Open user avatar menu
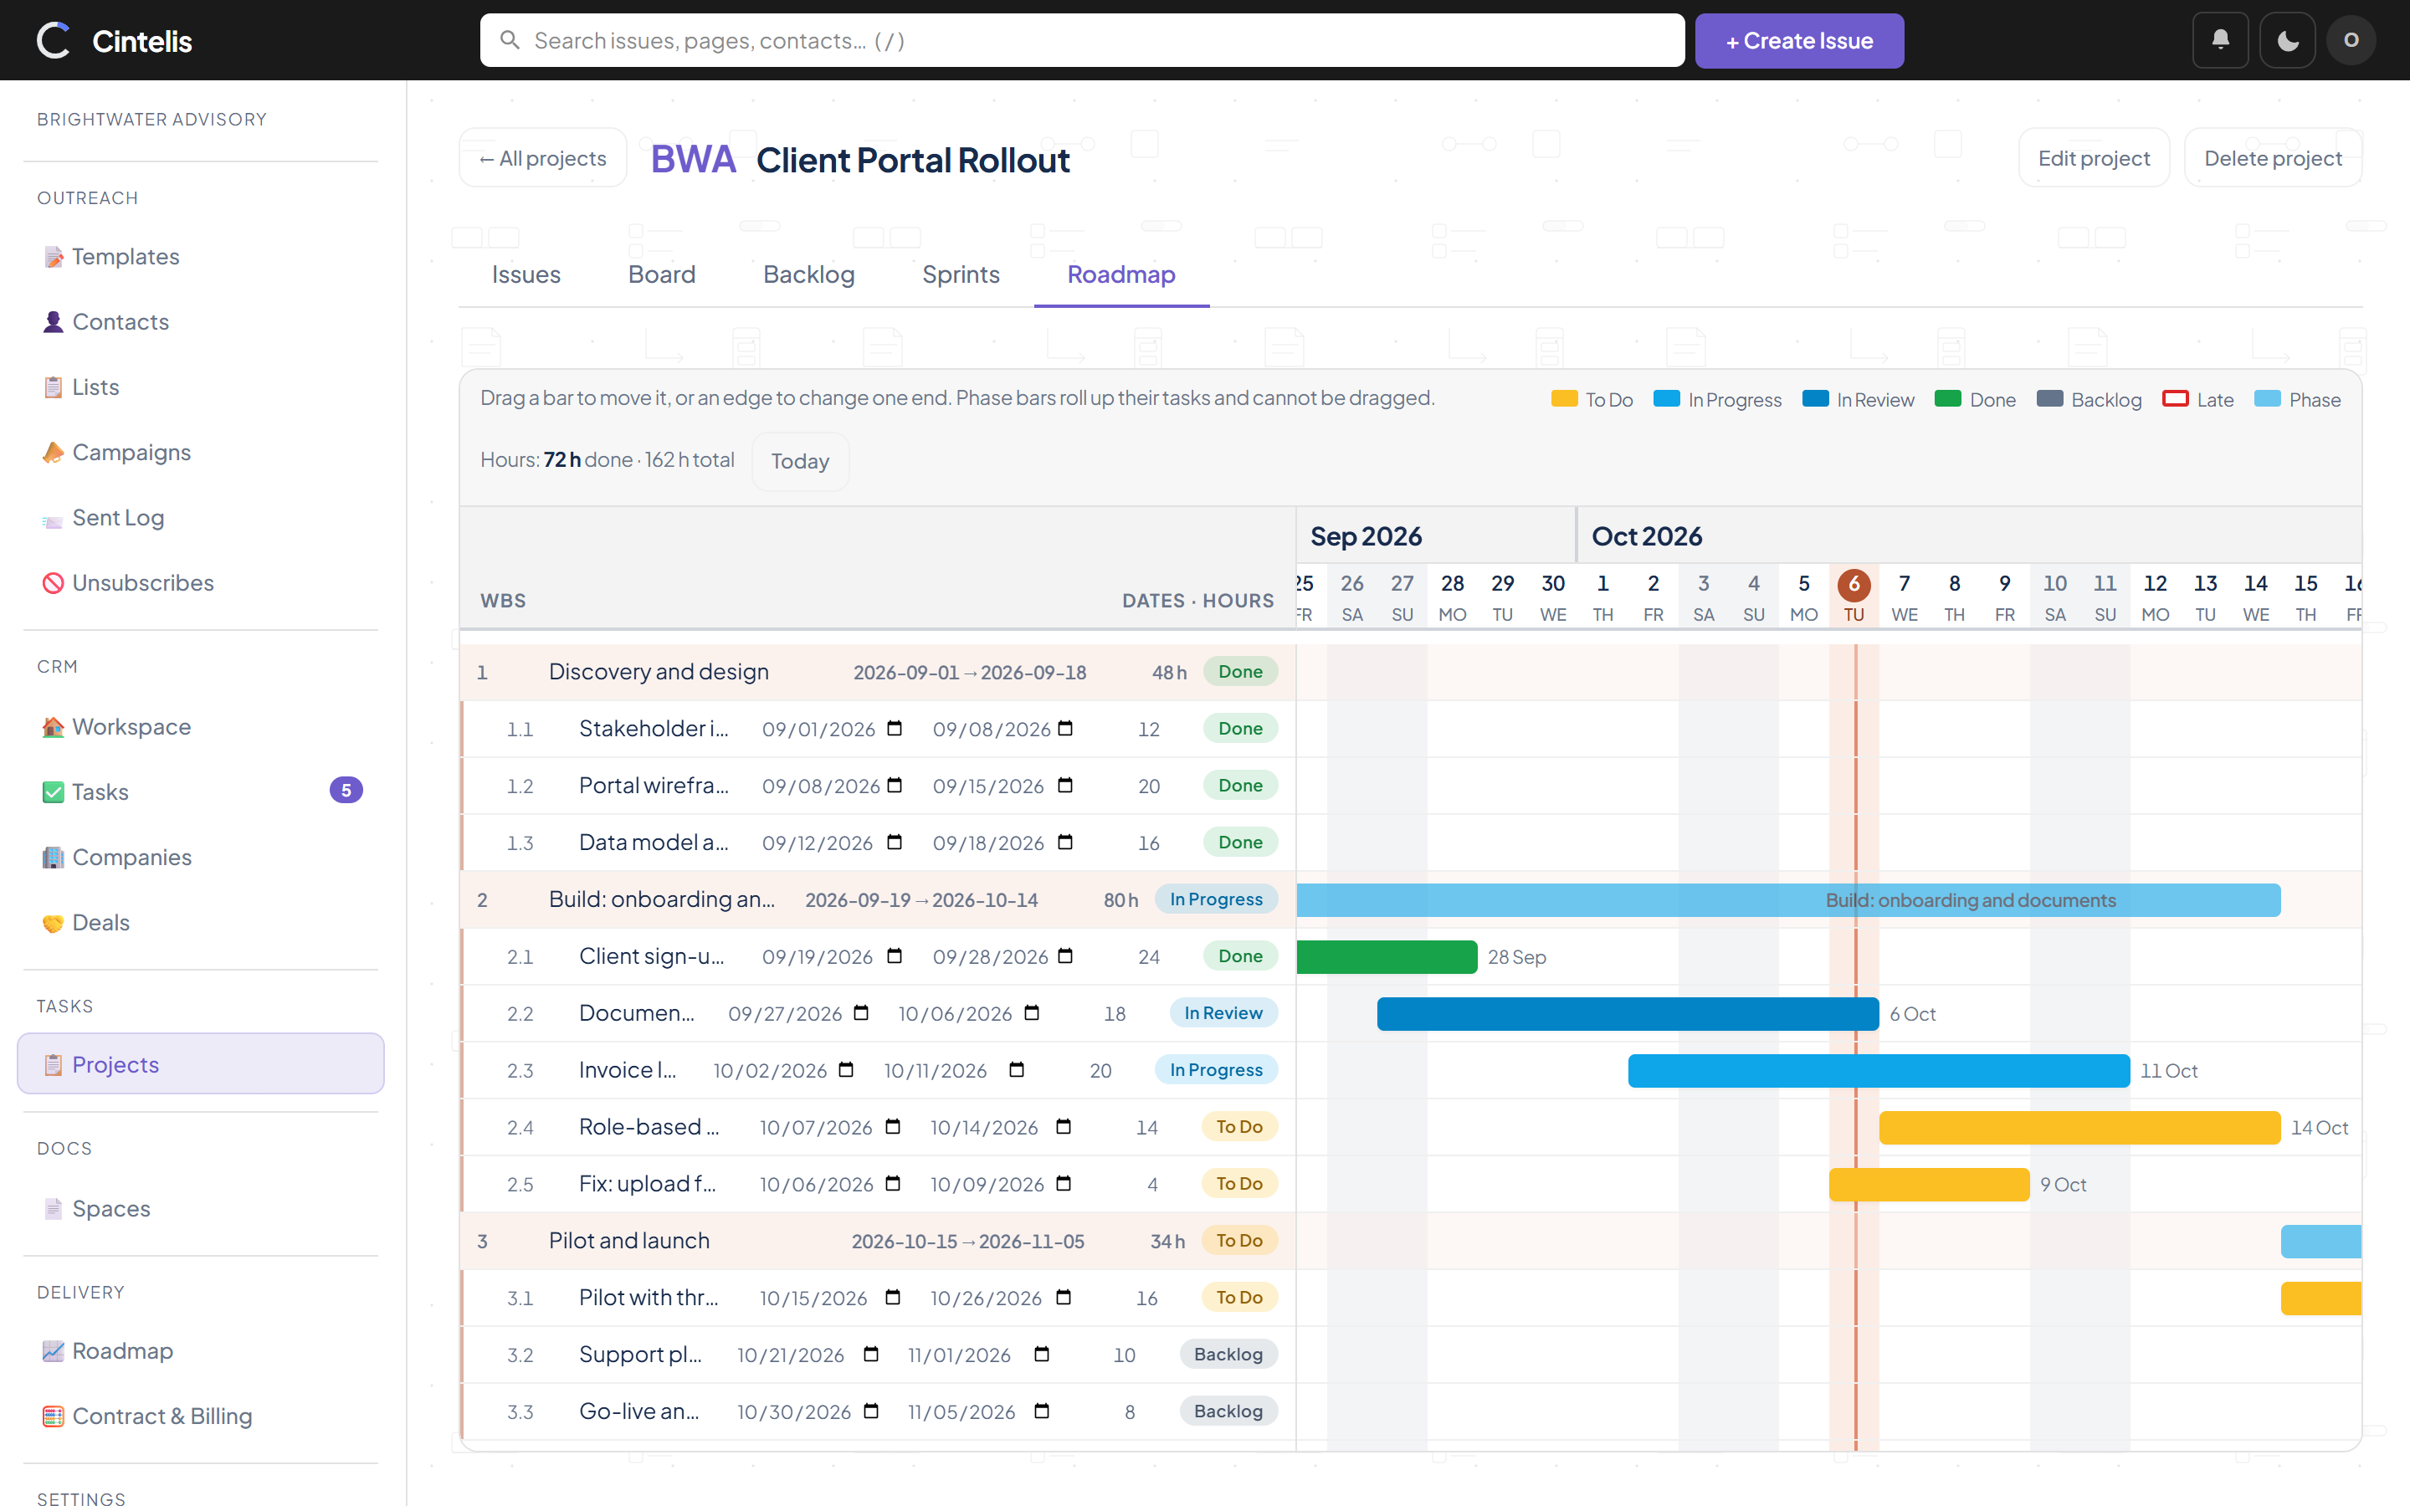This screenshot has width=2410, height=1506. click(x=2351, y=40)
